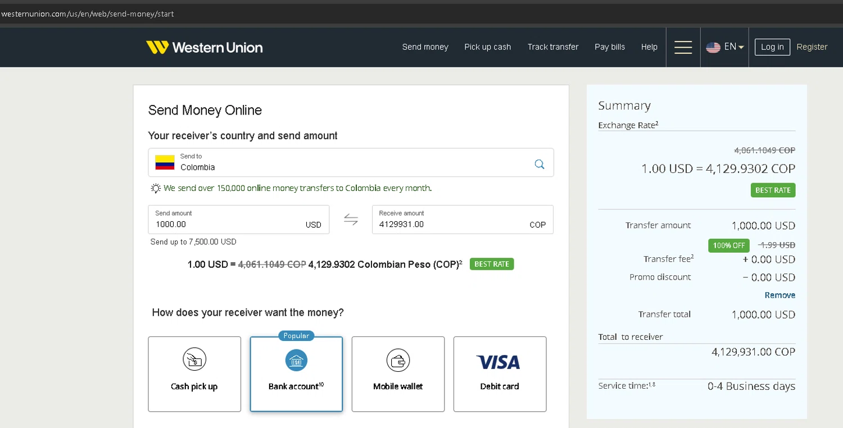Click the Colombia flag icon
843x428 pixels.
tap(165, 162)
